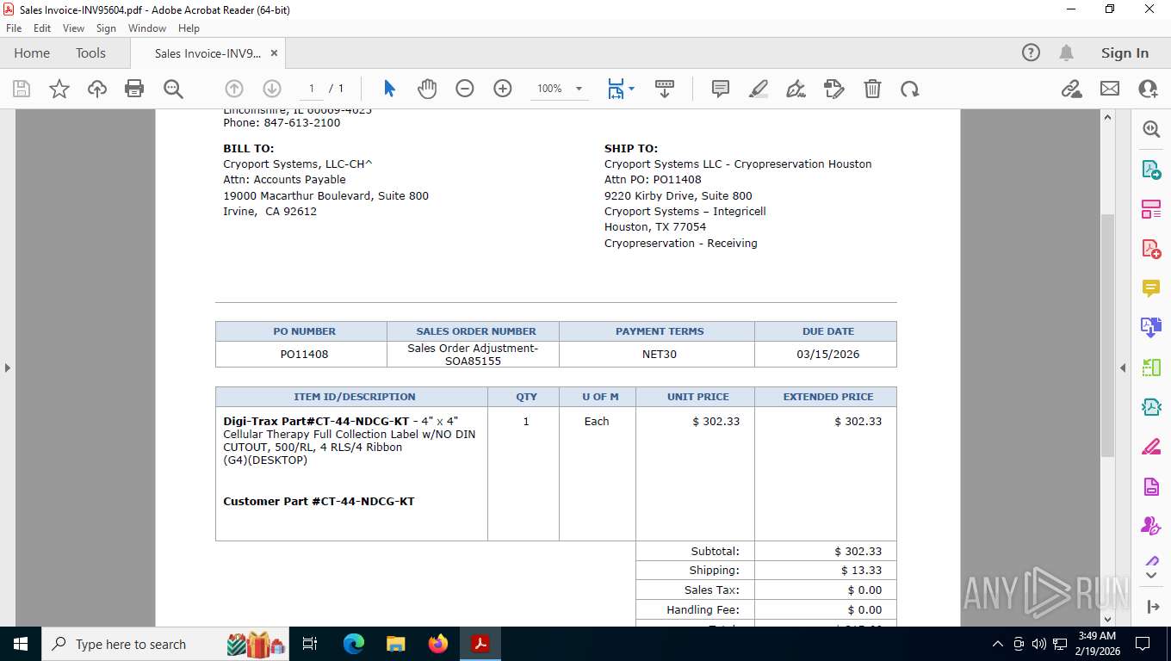
Task: Switch to the Home tab
Action: coord(32,53)
